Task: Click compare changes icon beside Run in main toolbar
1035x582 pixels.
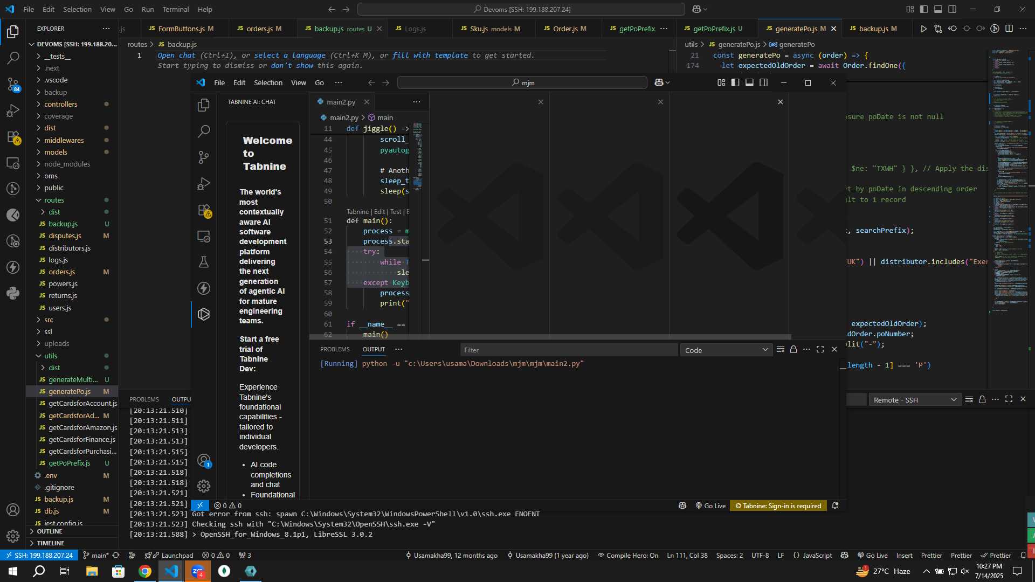Action: tap(938, 29)
